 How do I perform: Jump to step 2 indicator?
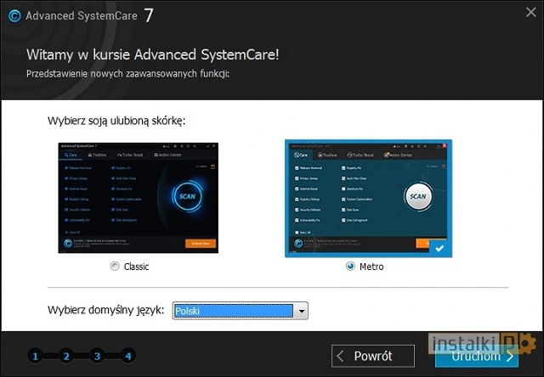click(66, 356)
